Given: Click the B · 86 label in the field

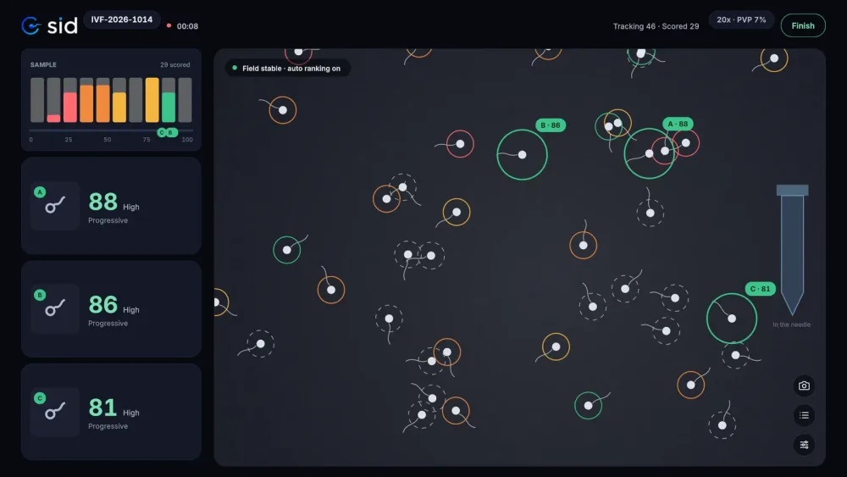Looking at the screenshot, I should pyautogui.click(x=551, y=125).
